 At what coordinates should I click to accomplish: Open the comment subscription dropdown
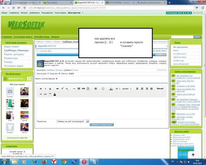(x=73, y=121)
